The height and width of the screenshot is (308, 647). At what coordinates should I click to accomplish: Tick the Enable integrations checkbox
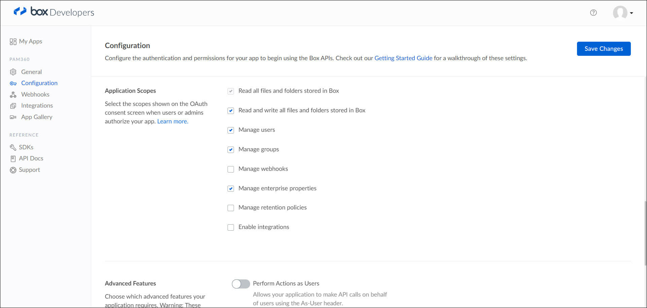(x=231, y=227)
